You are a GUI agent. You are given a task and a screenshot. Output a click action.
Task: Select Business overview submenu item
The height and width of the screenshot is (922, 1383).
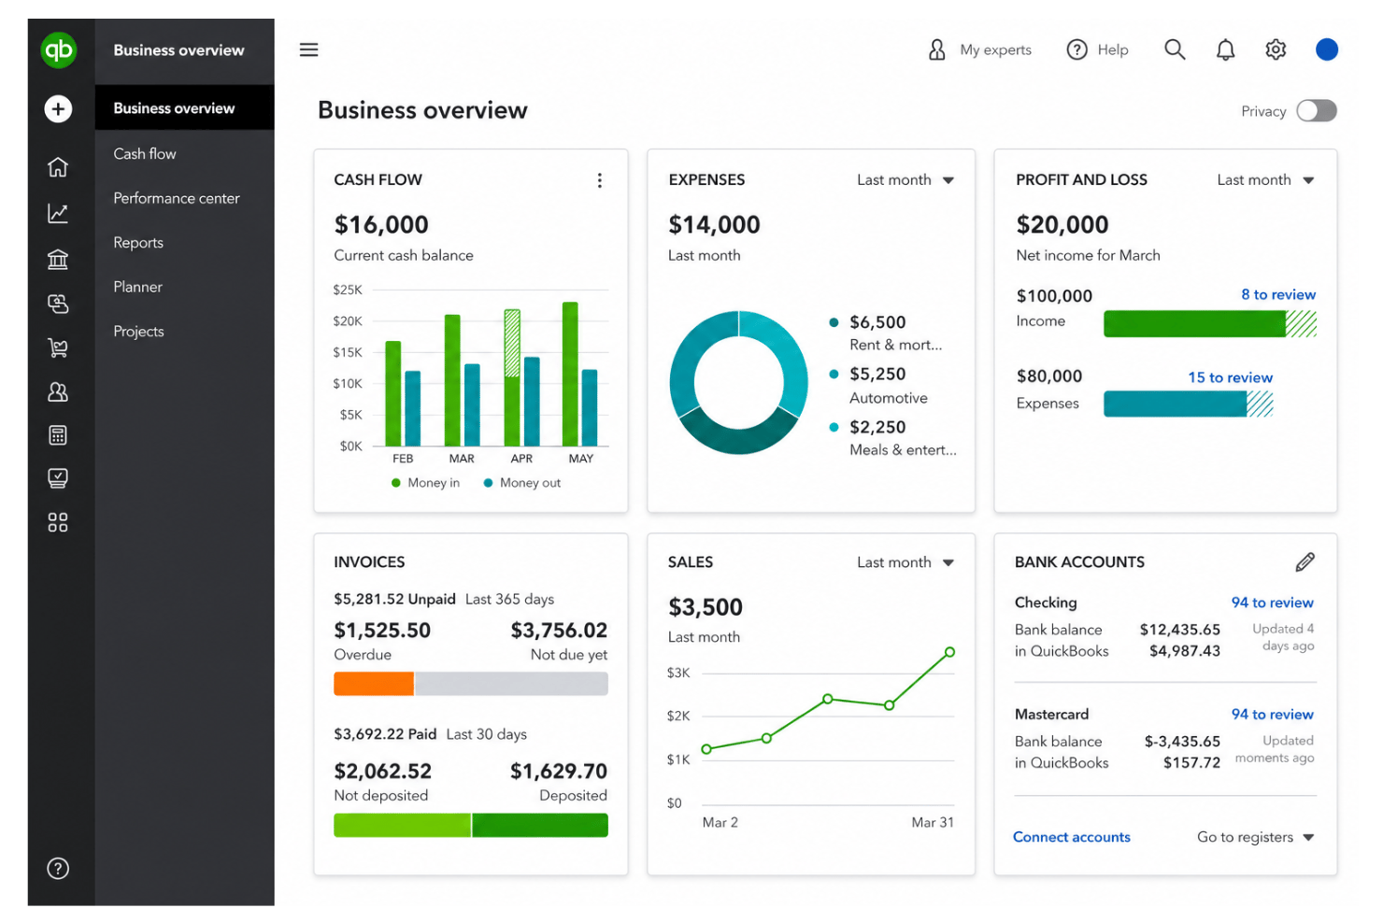pos(184,108)
